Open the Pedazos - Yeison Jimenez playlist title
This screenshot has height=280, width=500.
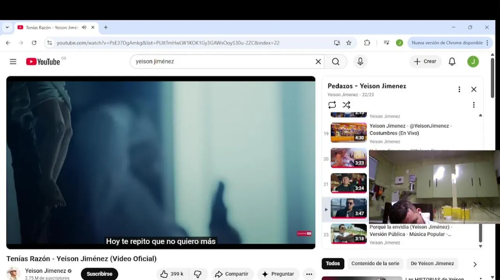tap(367, 86)
